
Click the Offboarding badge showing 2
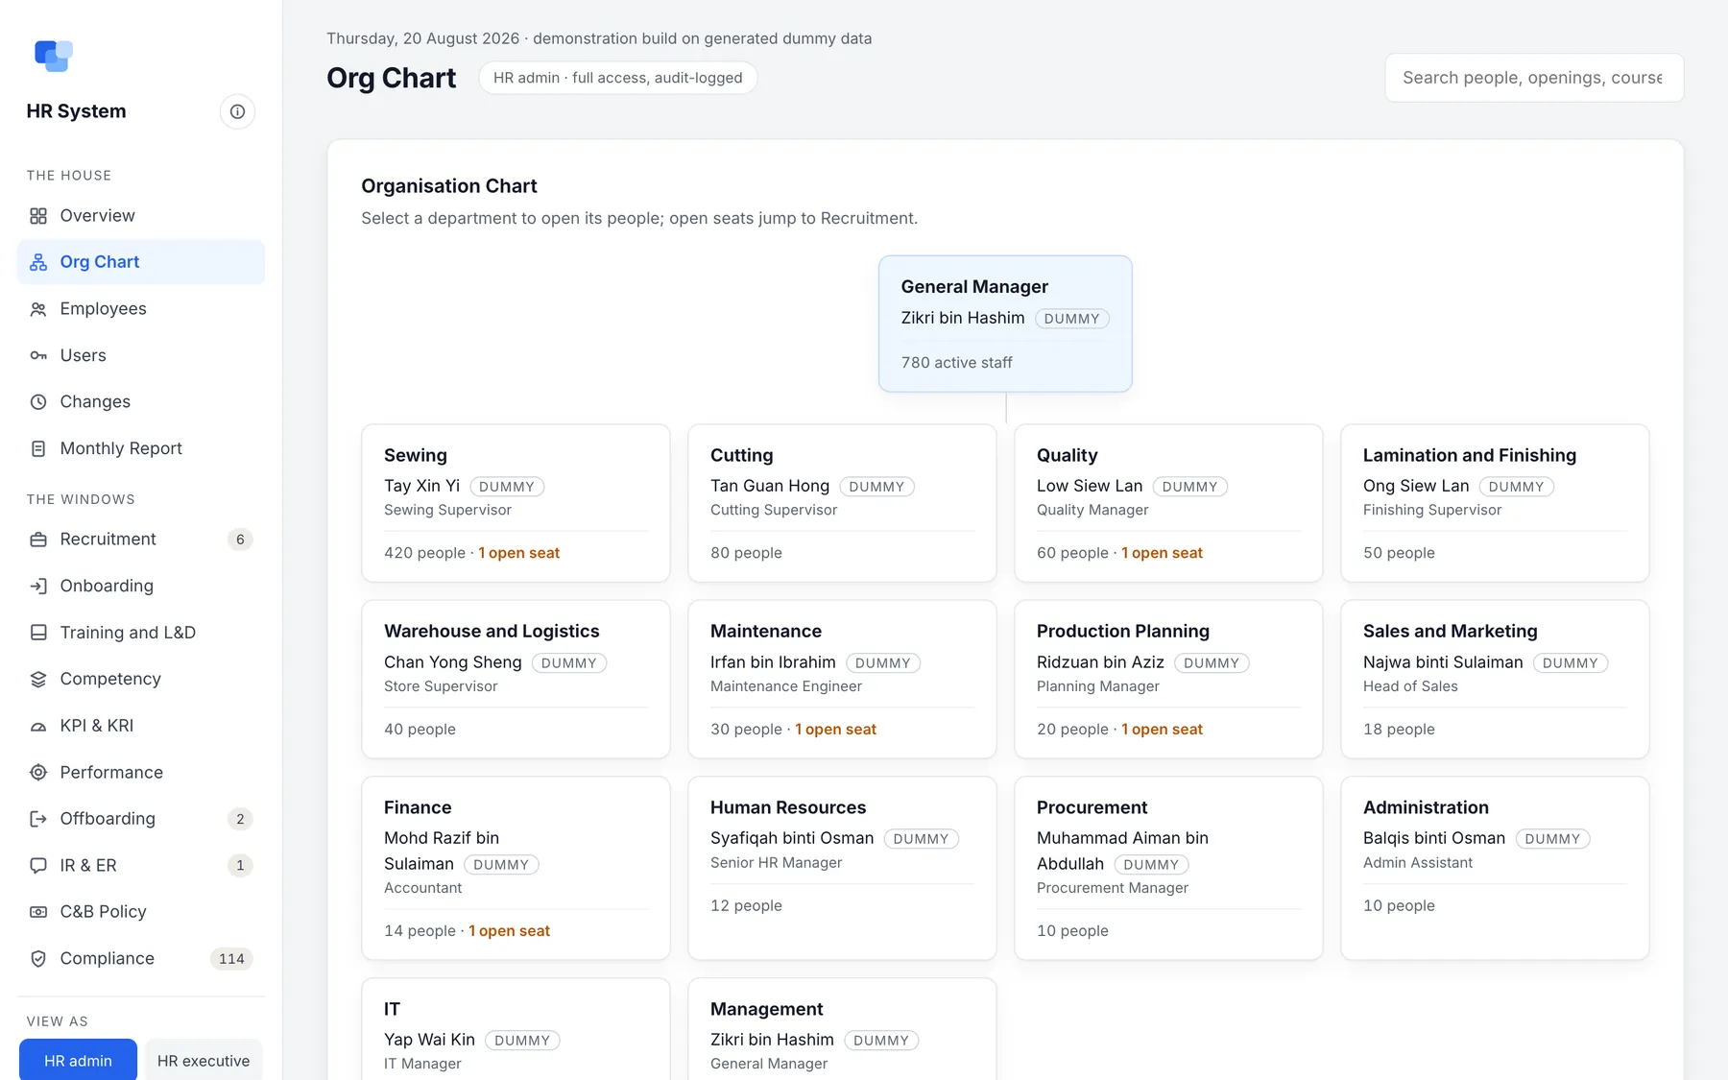pos(240,819)
